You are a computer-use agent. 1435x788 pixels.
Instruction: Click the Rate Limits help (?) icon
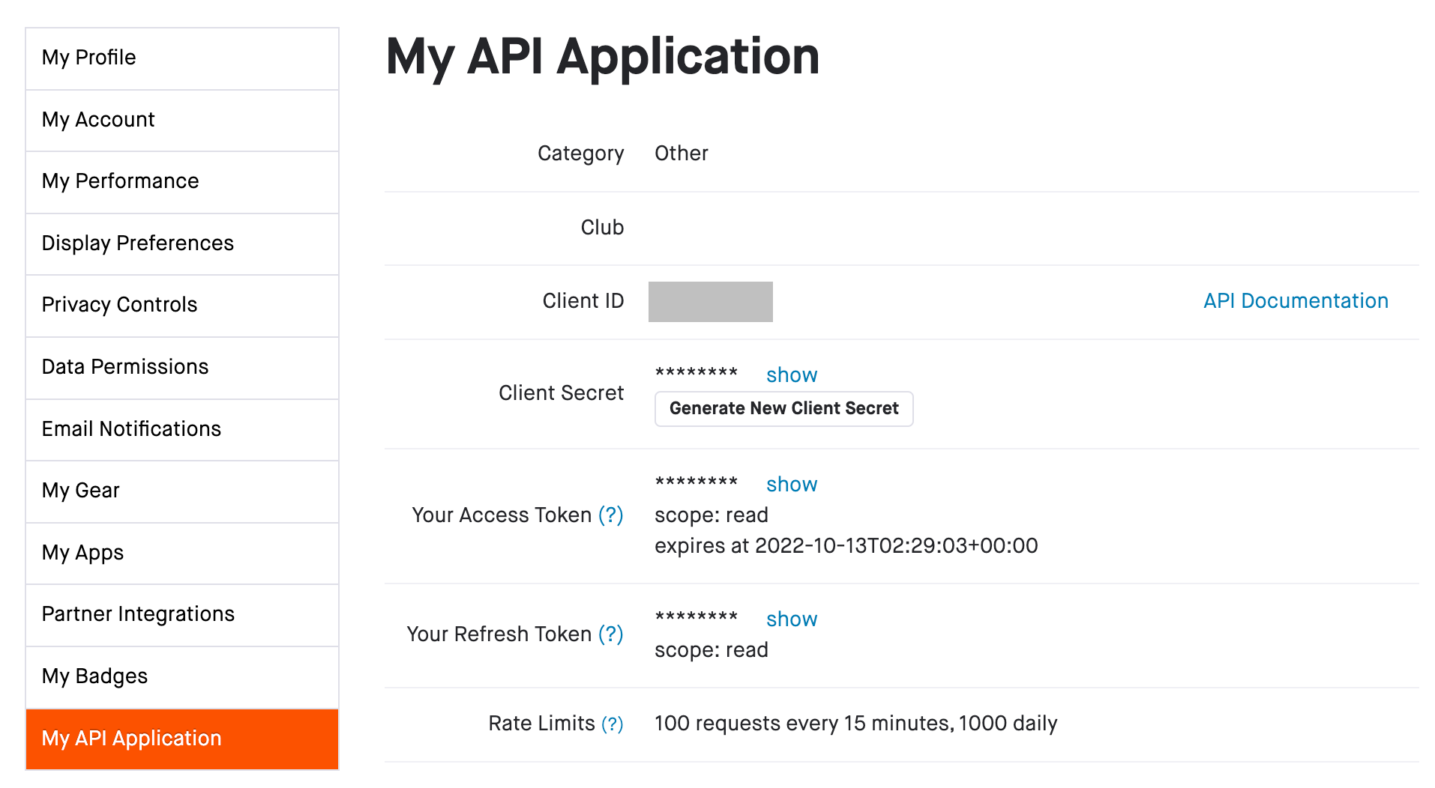(x=613, y=724)
